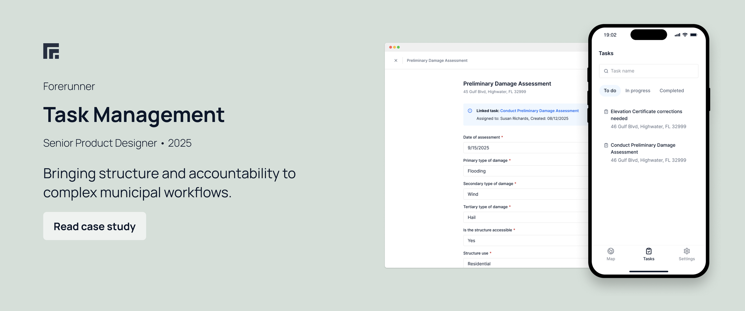This screenshot has width=745, height=311.
Task: Open the Read case study button
Action: pos(94,226)
